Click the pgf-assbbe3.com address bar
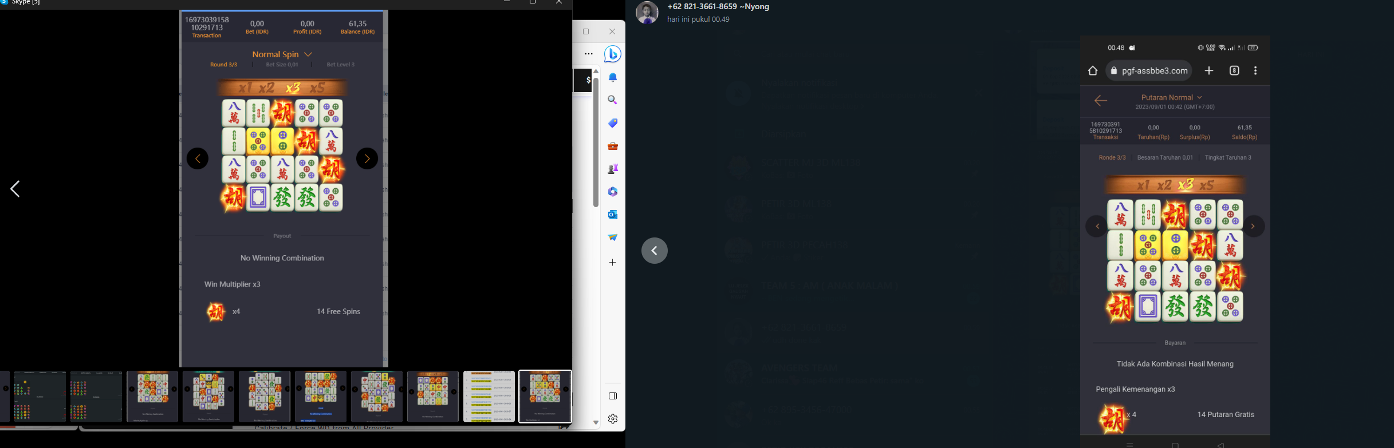This screenshot has width=1394, height=448. (1149, 71)
